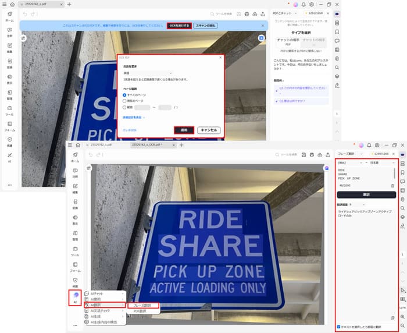Toggle the テキストを選択したら即座に翻訳 checkbox

click(340, 327)
